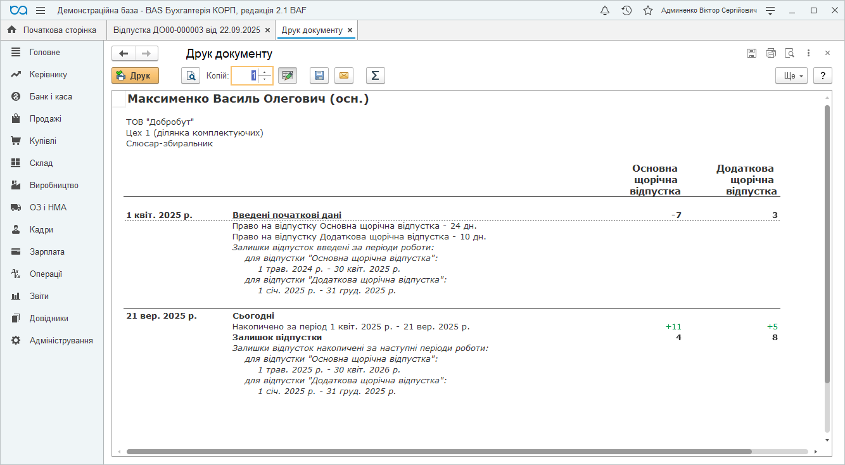Click the help question mark button
The image size is (845, 465).
(x=822, y=76)
